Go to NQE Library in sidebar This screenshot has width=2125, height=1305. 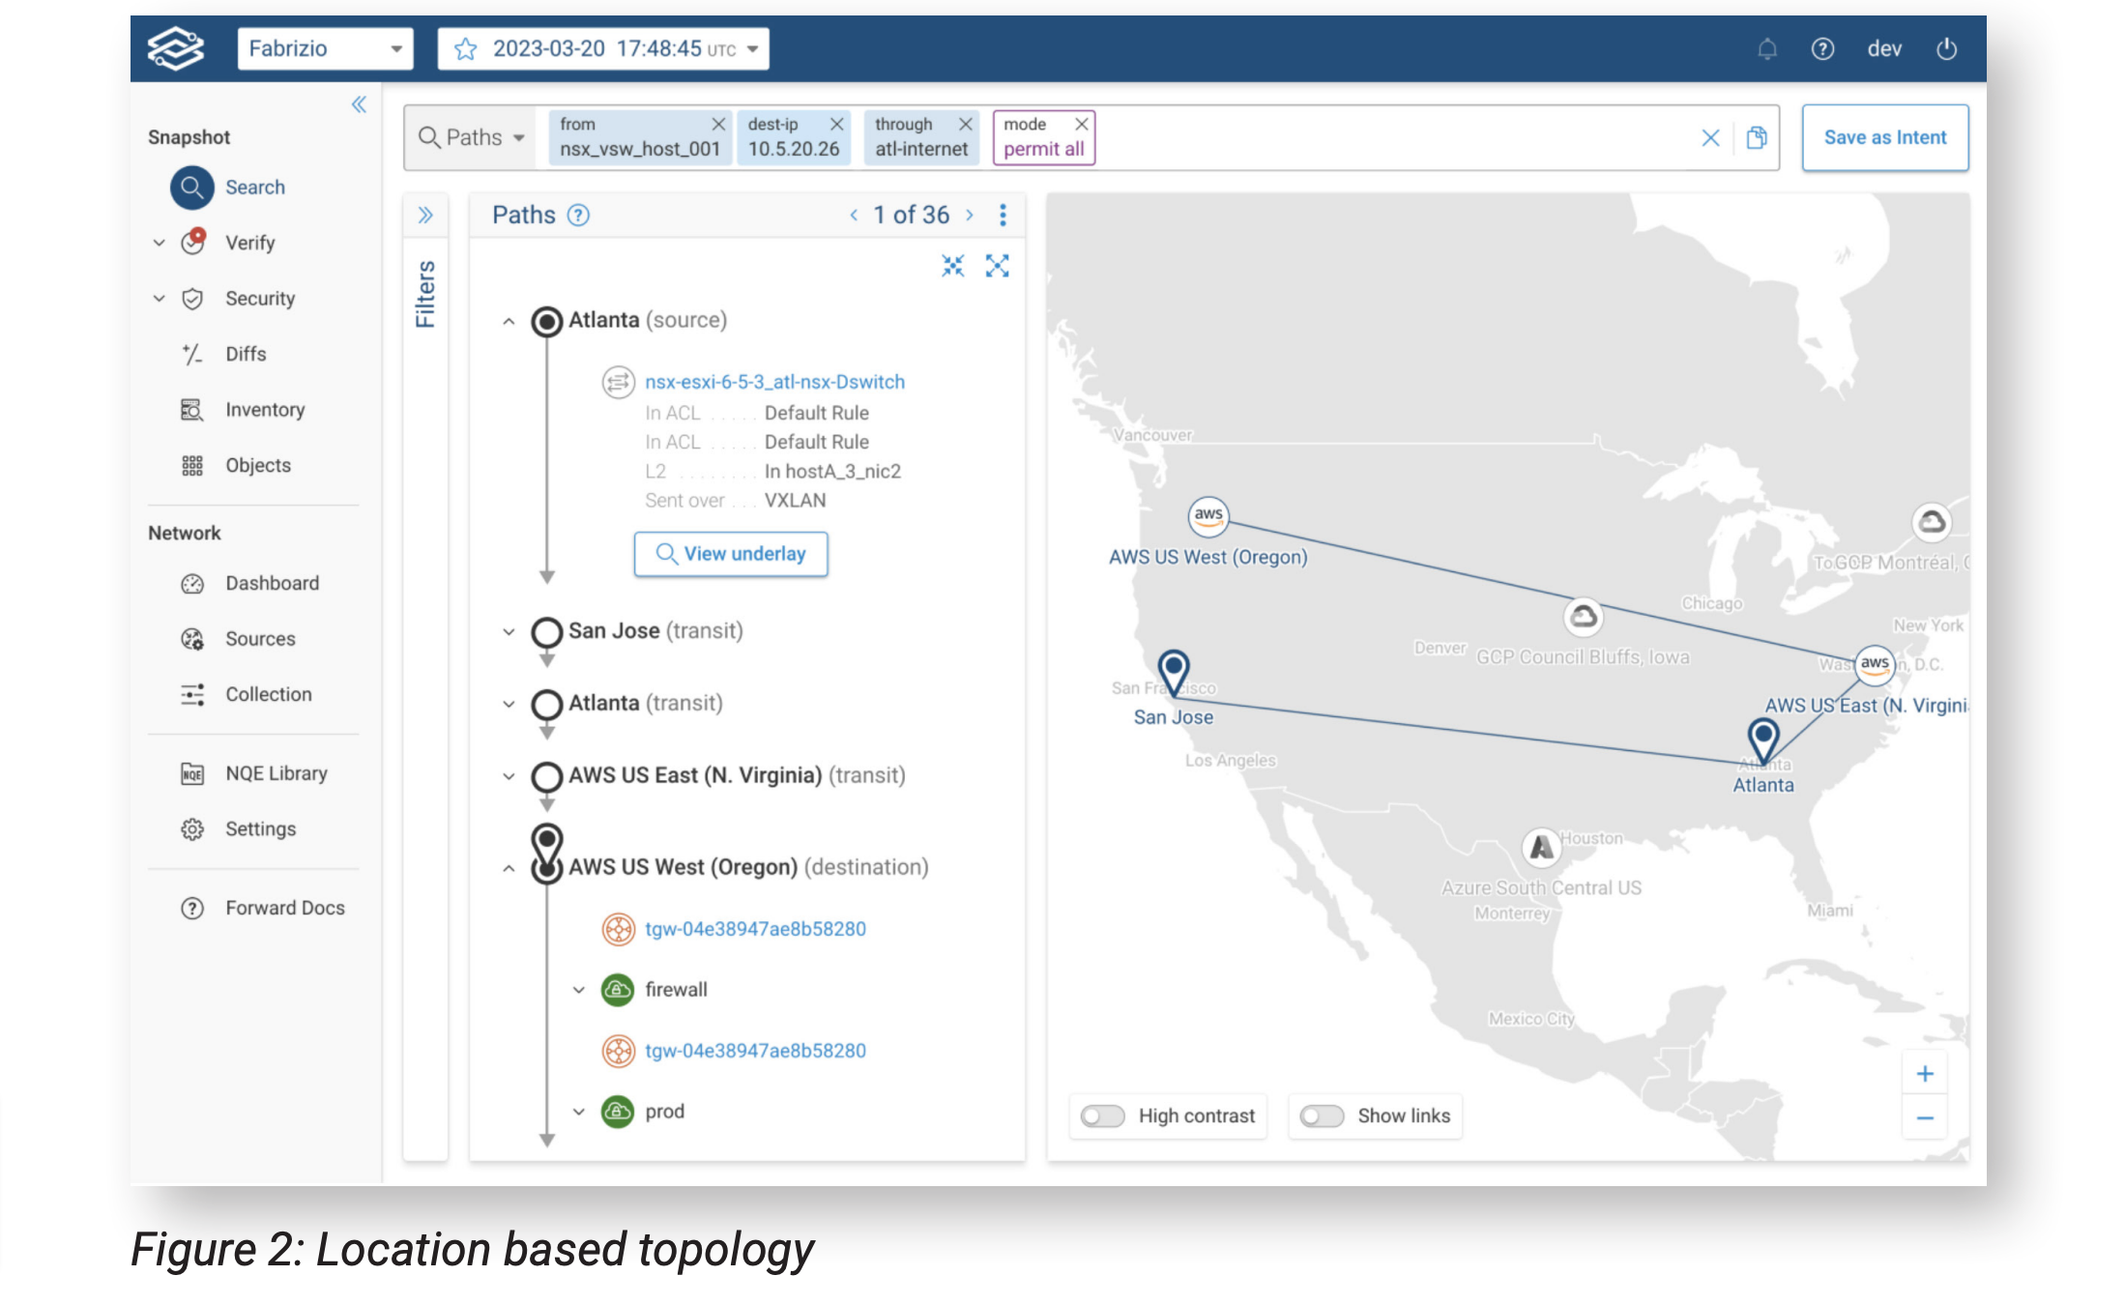(x=276, y=773)
